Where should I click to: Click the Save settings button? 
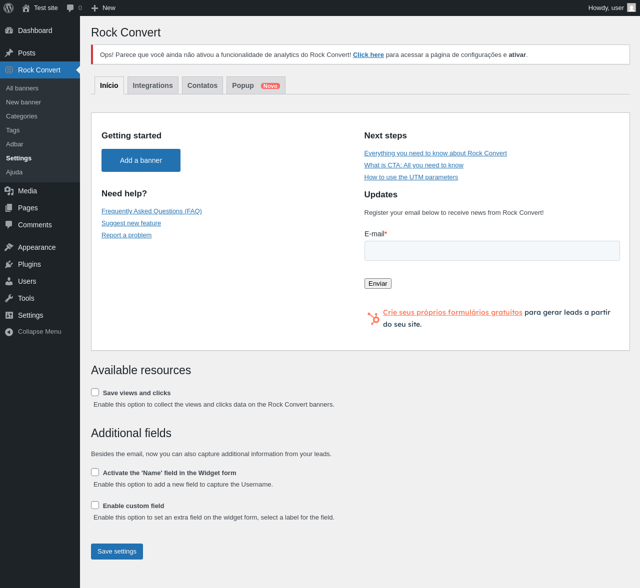tap(117, 552)
